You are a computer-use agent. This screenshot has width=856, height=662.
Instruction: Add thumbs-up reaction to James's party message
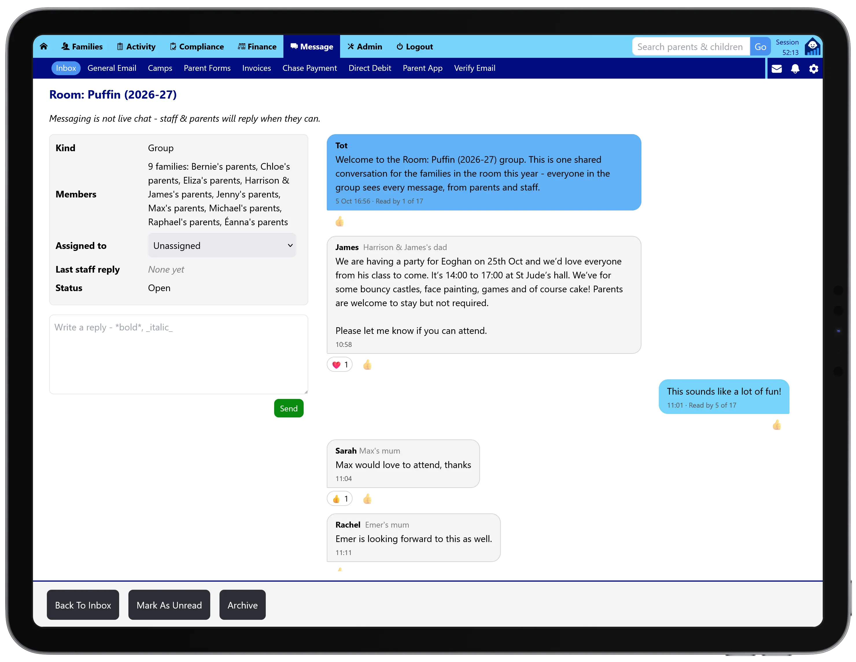tap(367, 365)
